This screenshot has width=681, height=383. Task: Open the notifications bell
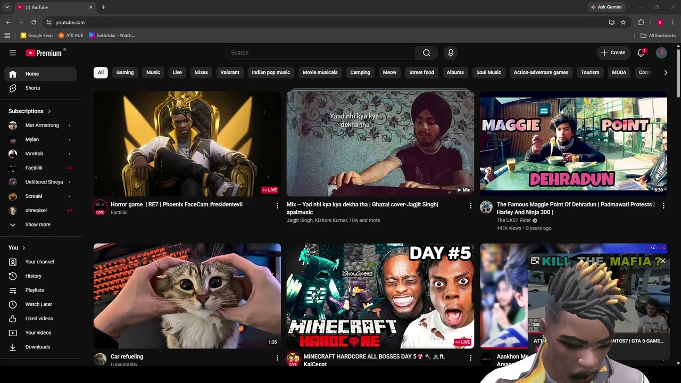click(x=641, y=53)
